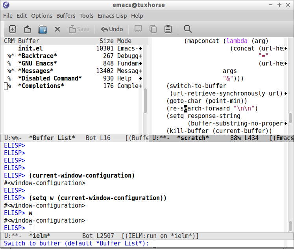Image resolution: width=294 pixels, height=249 pixels.
Task: Click *ielm* name in mode line
Action: click(x=40, y=236)
